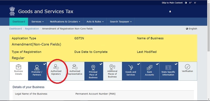Click 'Permanent Account Number (PAN)' label
This screenshot has height=101, width=210.
point(95,94)
